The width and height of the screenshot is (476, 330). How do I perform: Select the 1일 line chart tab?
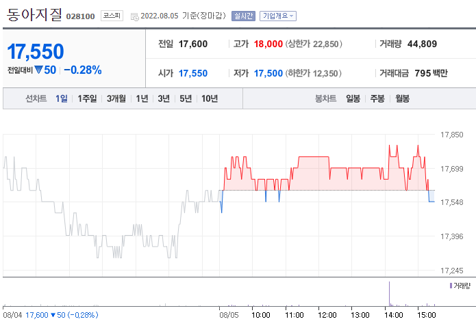pos(62,98)
